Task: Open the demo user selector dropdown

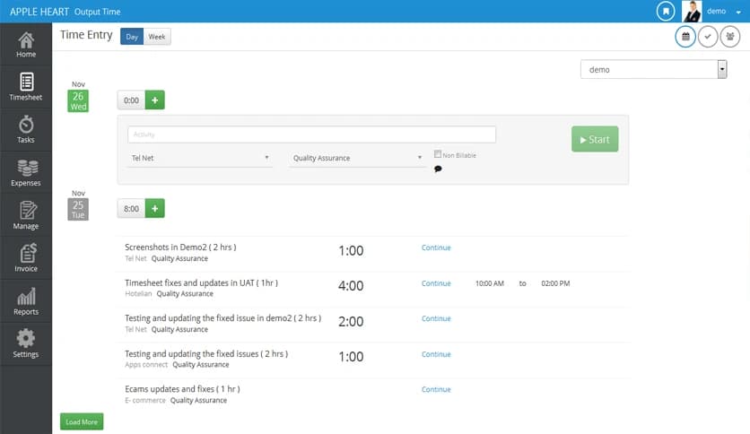Action: click(653, 70)
